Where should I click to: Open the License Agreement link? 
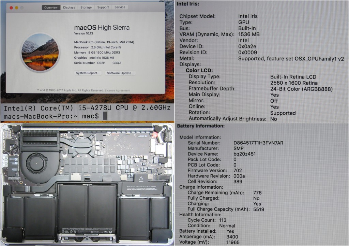click(x=118, y=90)
